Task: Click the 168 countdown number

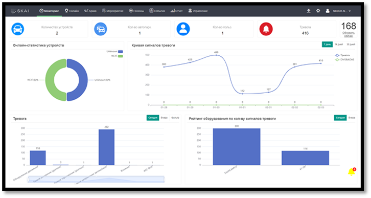Action: click(x=349, y=26)
